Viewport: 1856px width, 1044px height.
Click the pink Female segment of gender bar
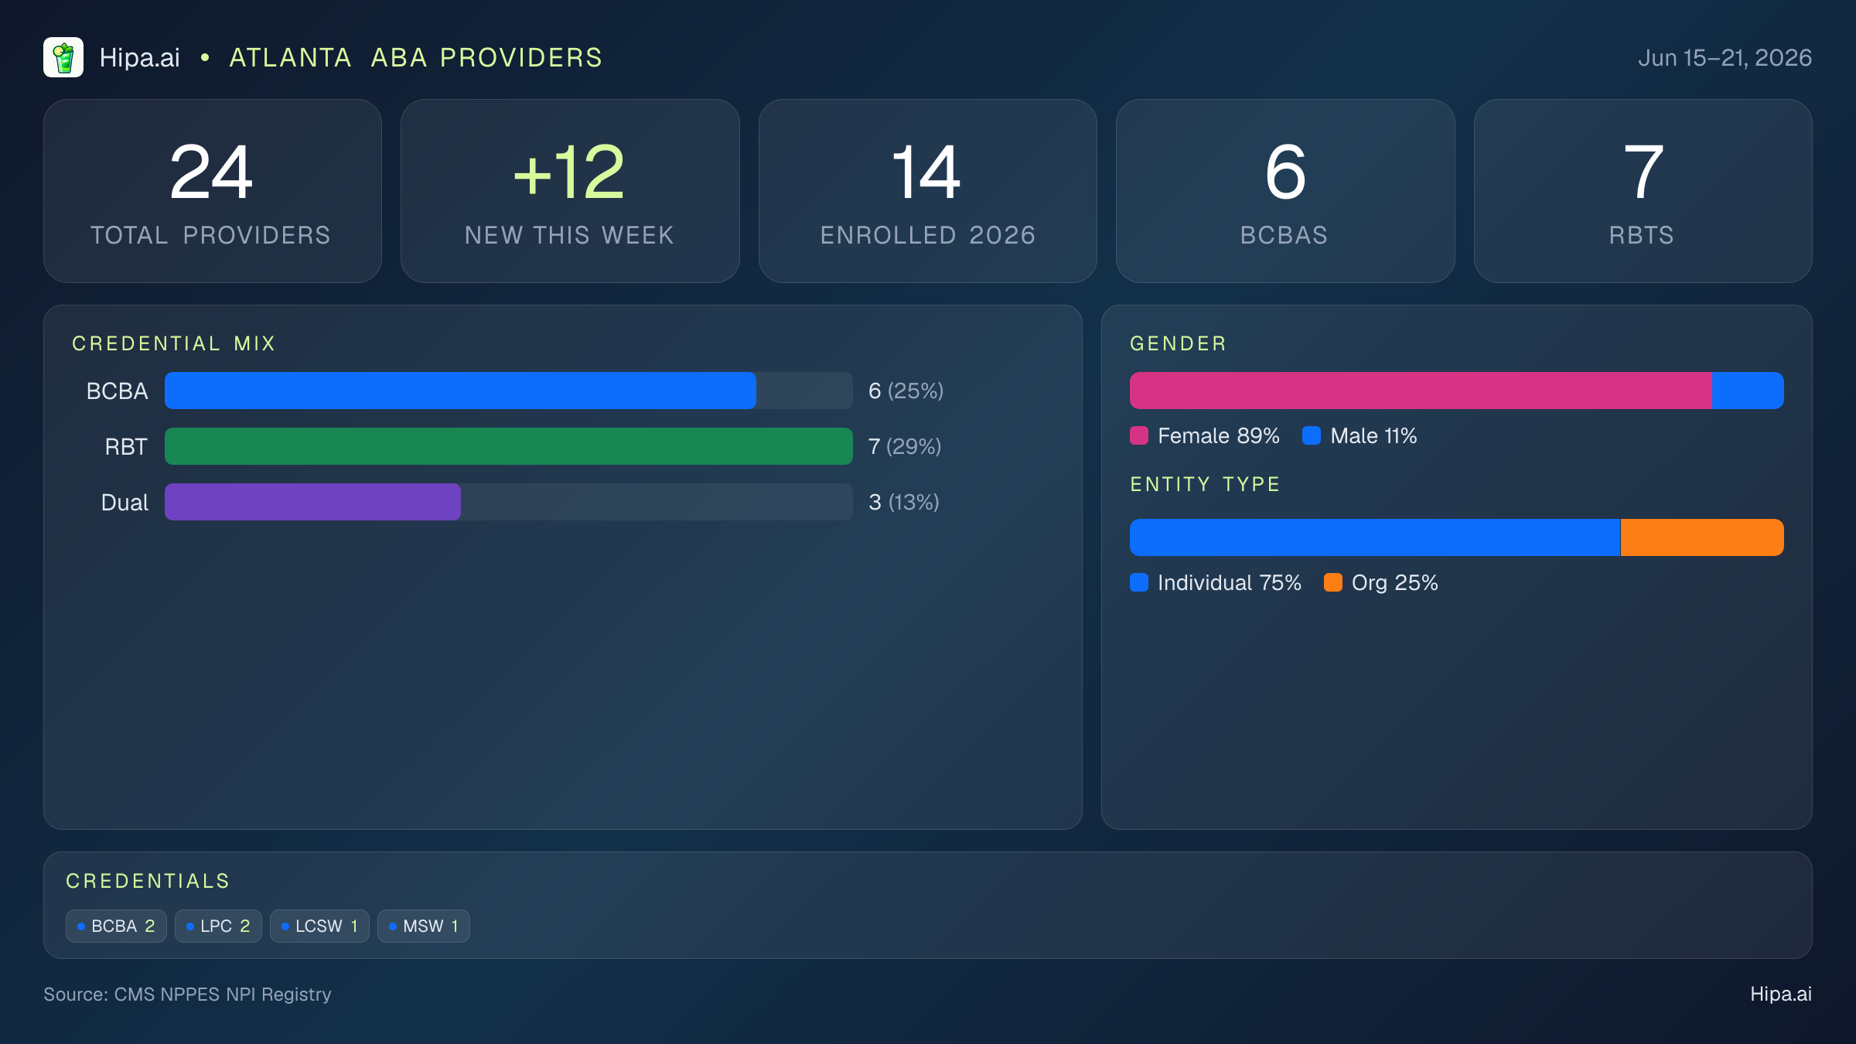point(1421,391)
